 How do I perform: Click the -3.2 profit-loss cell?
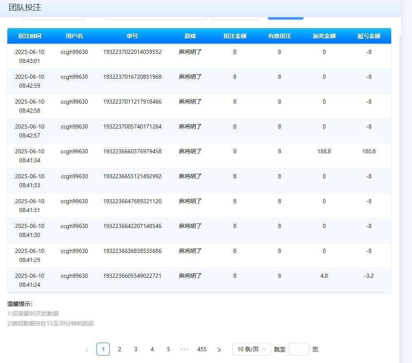(369, 276)
